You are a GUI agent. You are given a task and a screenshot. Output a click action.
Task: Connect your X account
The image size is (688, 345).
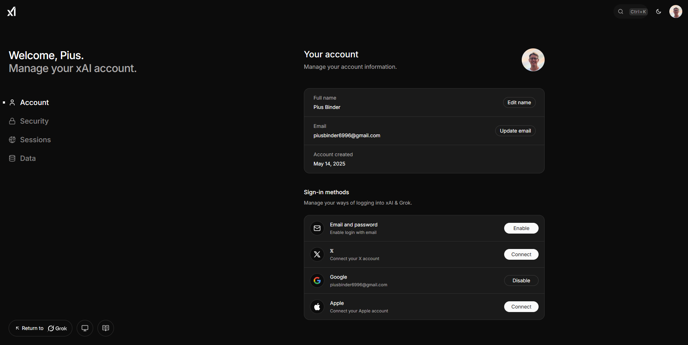(521, 254)
